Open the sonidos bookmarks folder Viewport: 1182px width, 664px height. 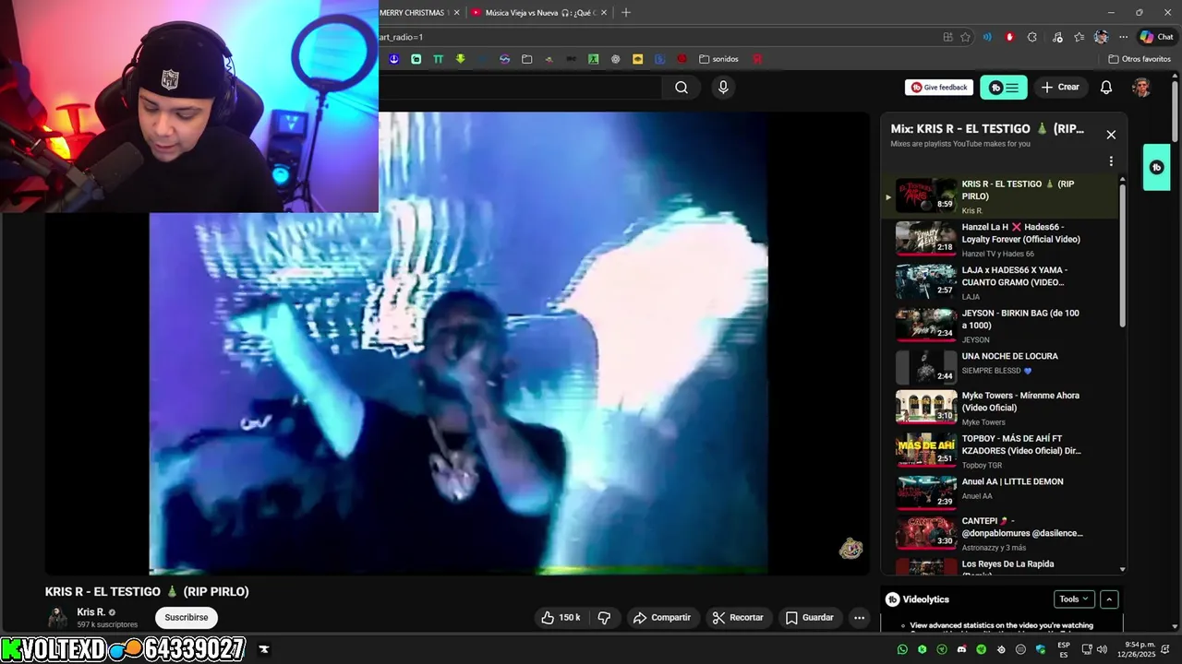(718, 59)
